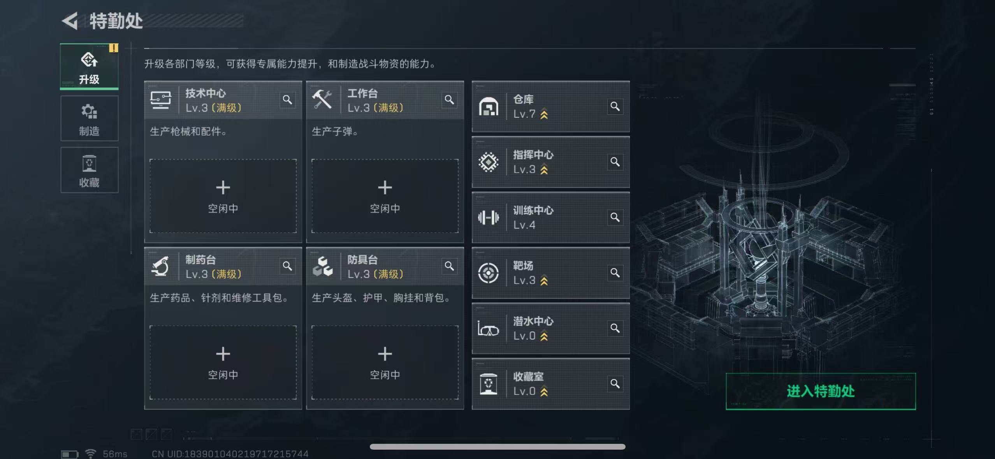Add production in 防具台 idle slot
Viewport: 995px width, 459px height.
click(385, 362)
